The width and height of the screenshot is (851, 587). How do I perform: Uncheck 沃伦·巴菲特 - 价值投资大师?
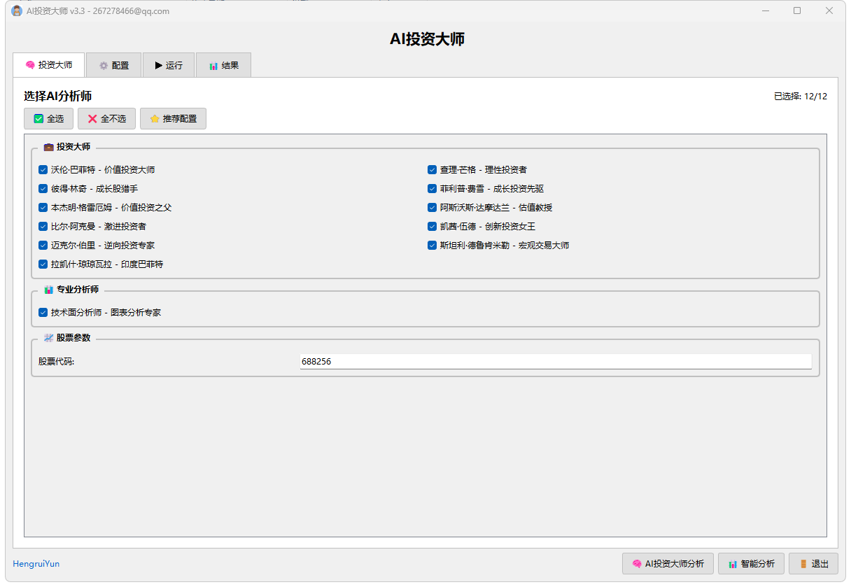(x=43, y=169)
